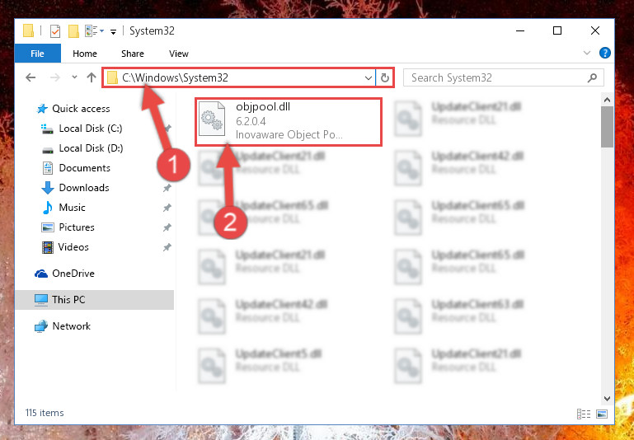Click the pin icon beside Music
This screenshot has height=440, width=634.
click(x=167, y=208)
